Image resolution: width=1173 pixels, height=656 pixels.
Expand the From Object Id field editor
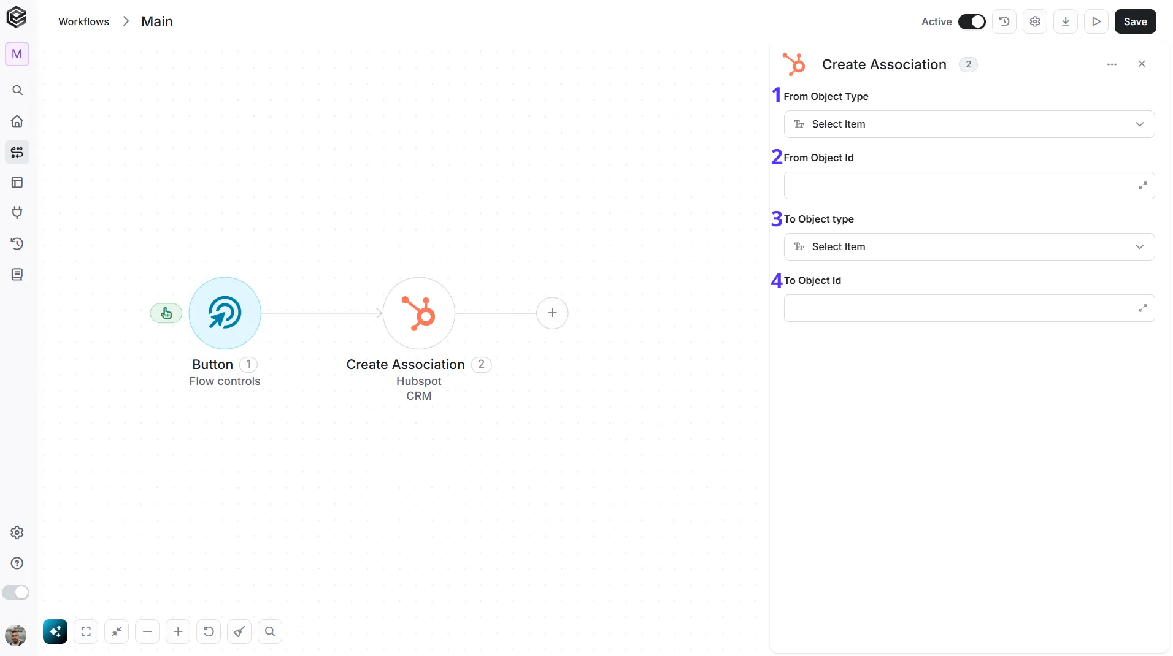pyautogui.click(x=1142, y=186)
